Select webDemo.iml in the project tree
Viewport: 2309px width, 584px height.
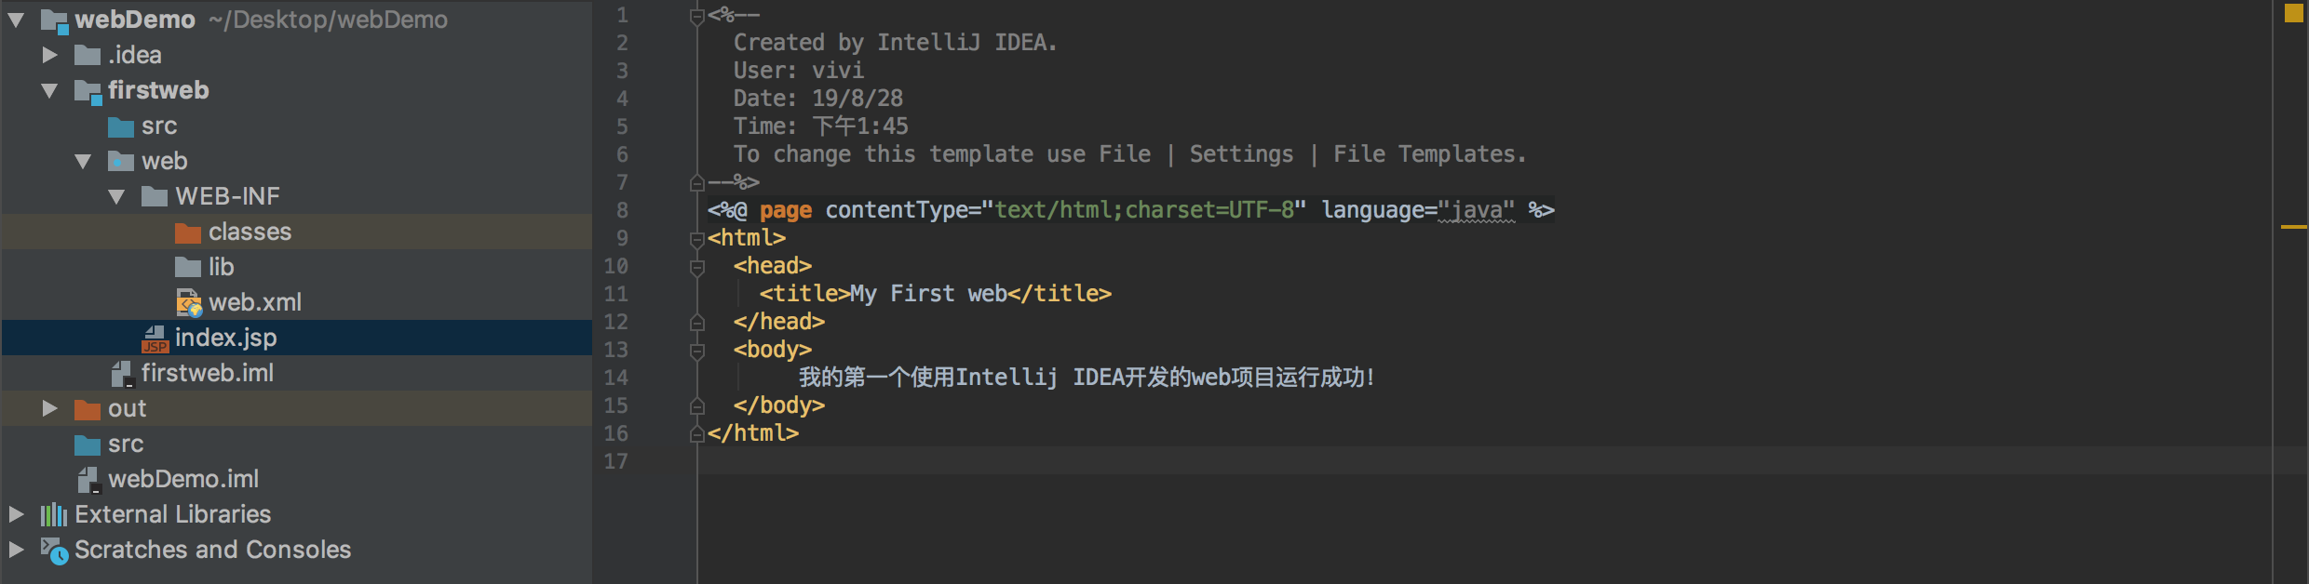(182, 479)
